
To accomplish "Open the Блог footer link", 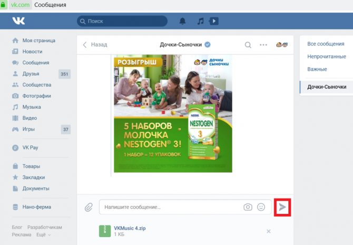I will 17,227.
